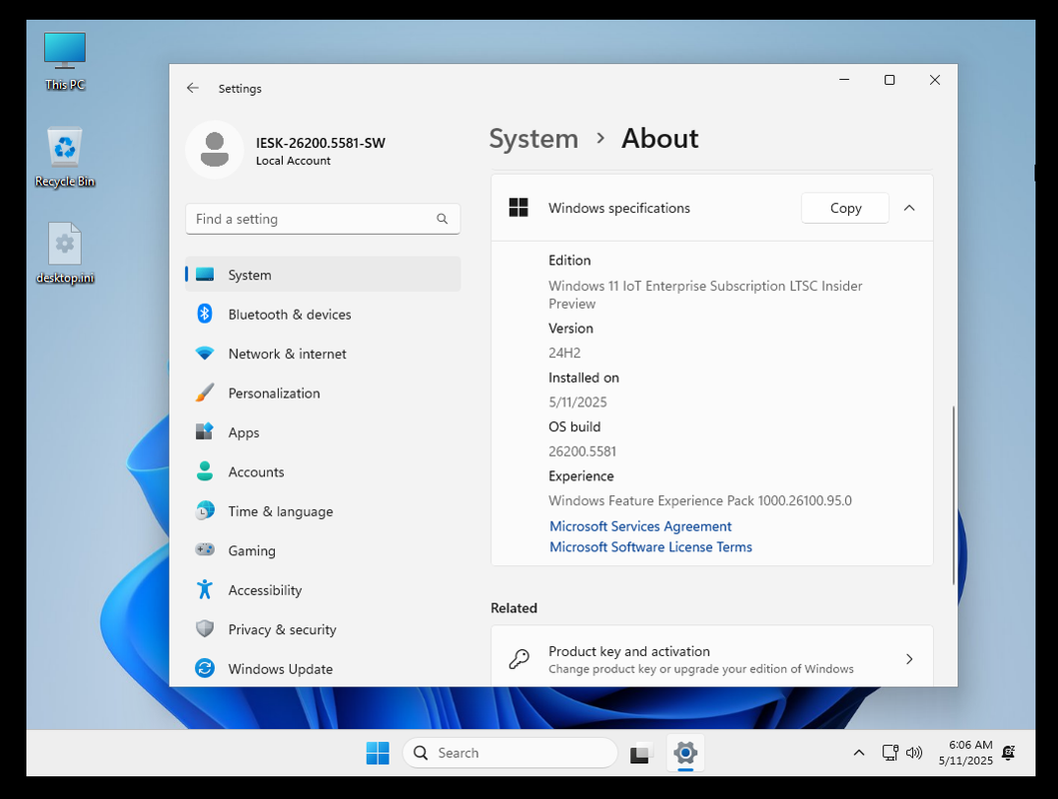Click the Gaming controller icon

[x=205, y=549]
